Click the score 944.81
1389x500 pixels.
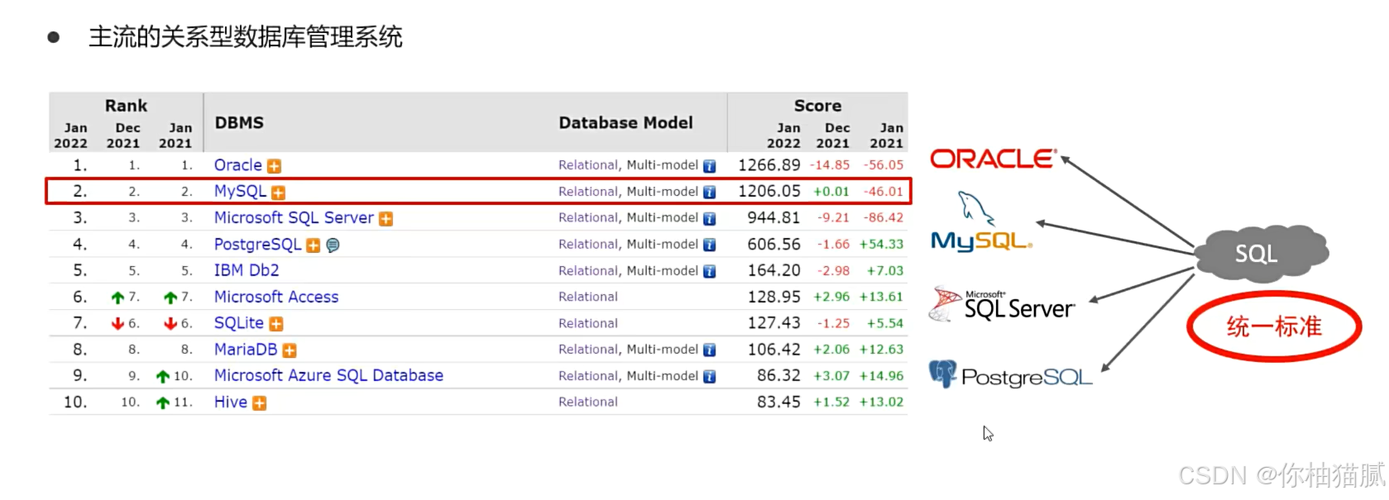coord(774,218)
